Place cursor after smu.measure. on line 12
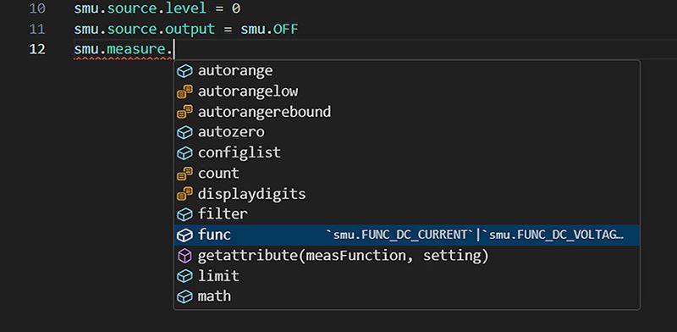The height and width of the screenshot is (332, 677). point(173,49)
